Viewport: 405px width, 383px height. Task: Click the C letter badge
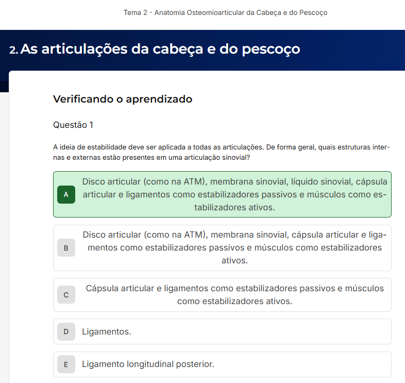pos(66,295)
